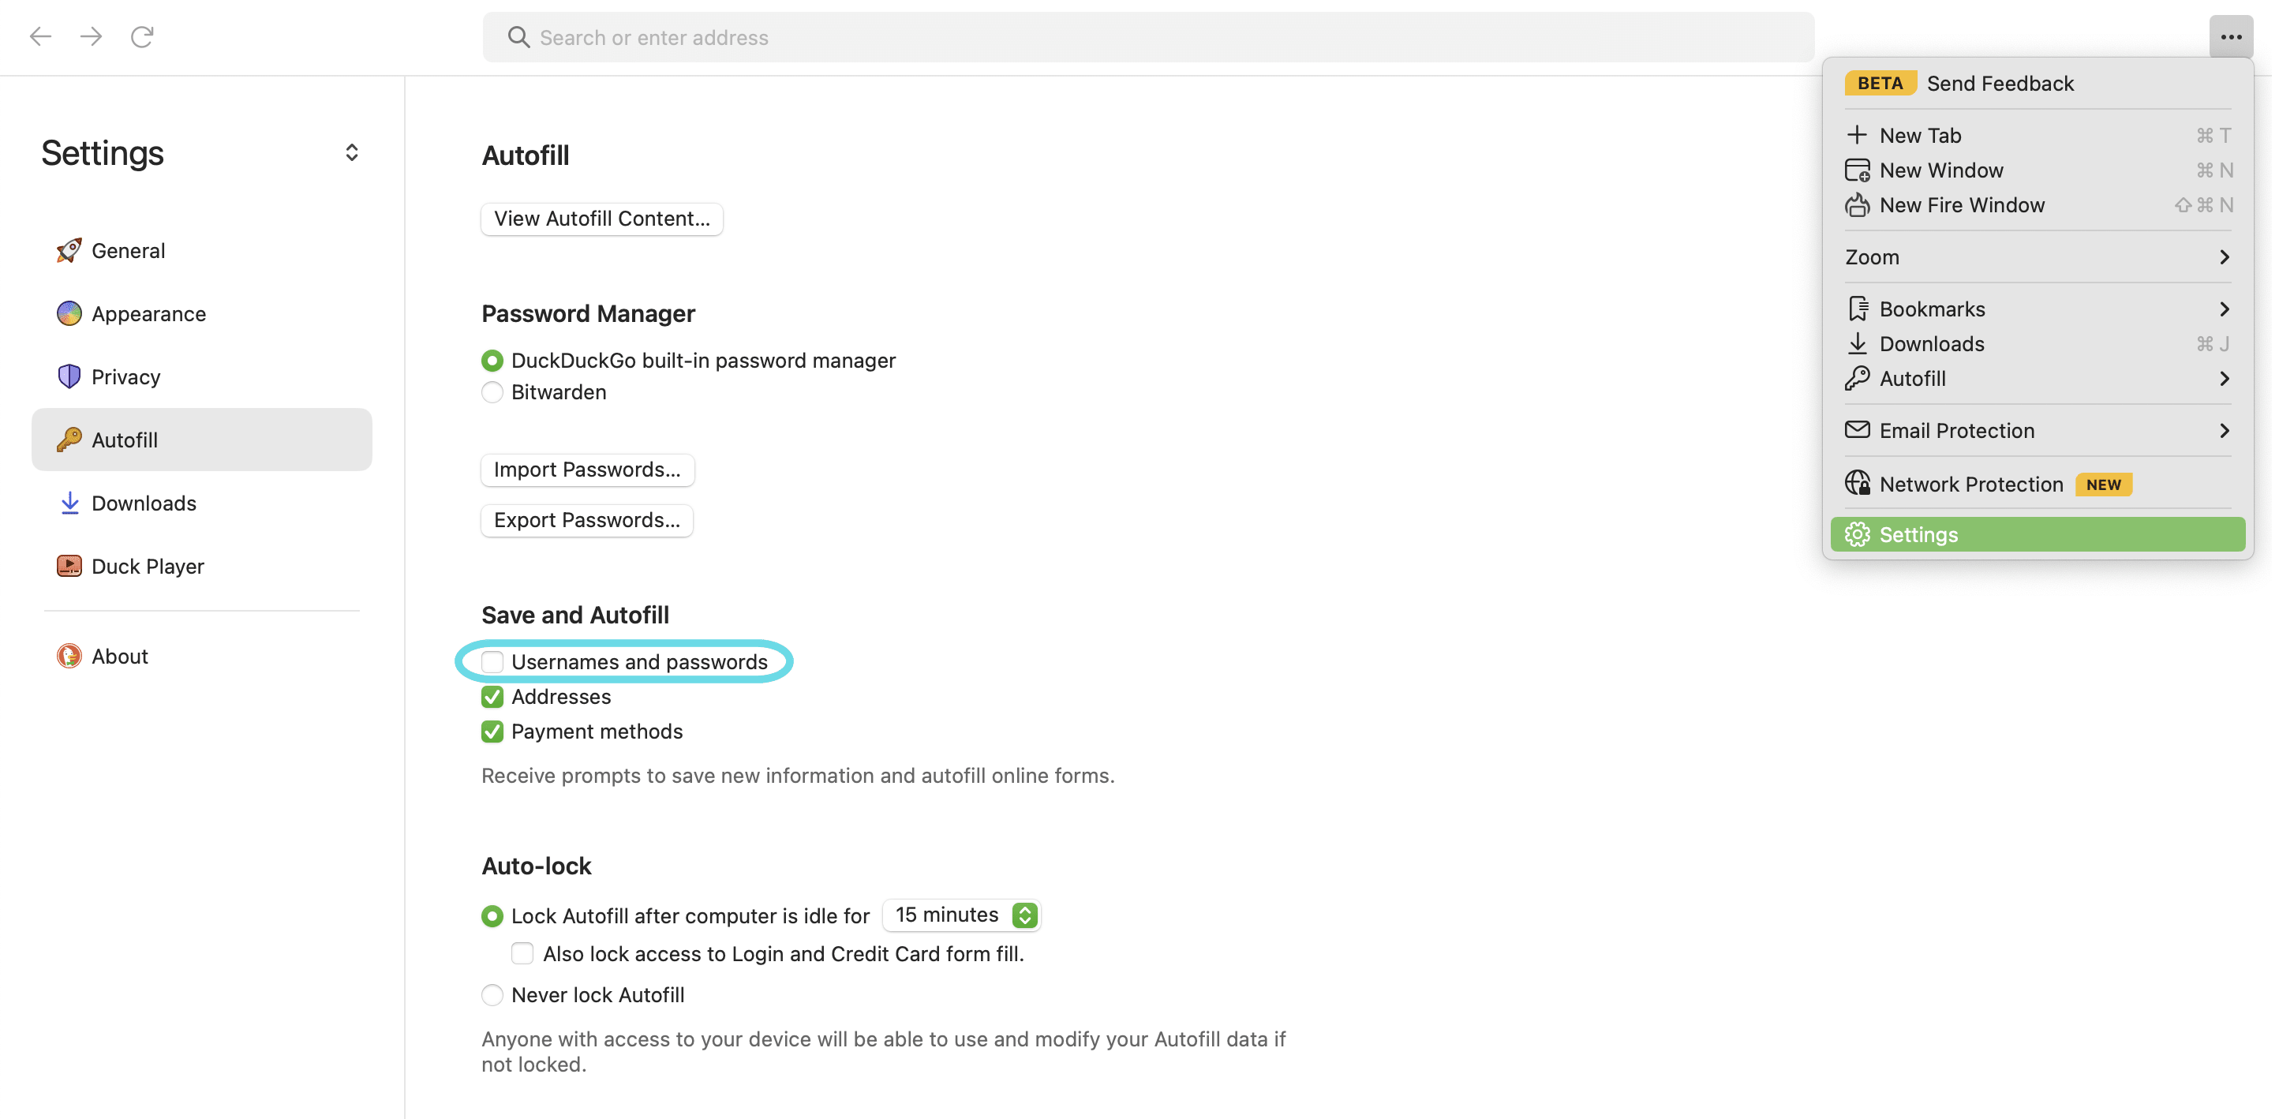Viewport: 2279px width, 1119px height.
Task: Click Export Passwords button
Action: pyautogui.click(x=586, y=518)
